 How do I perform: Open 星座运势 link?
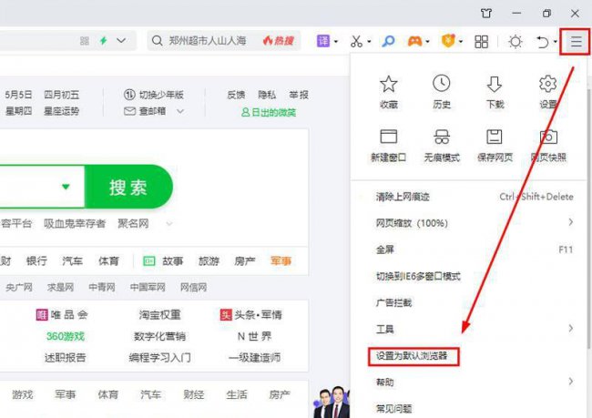pyautogui.click(x=62, y=111)
